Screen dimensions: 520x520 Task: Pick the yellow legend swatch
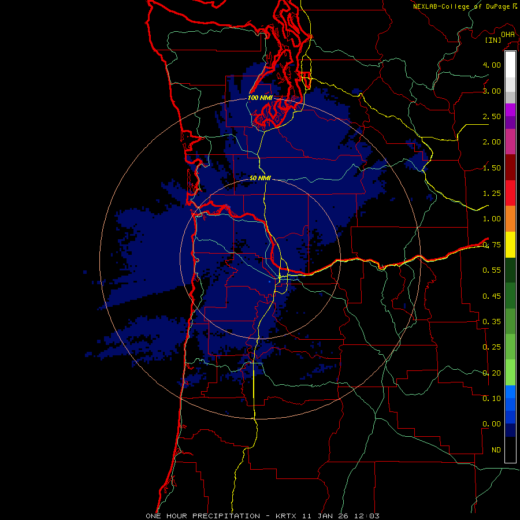pyautogui.click(x=510, y=245)
